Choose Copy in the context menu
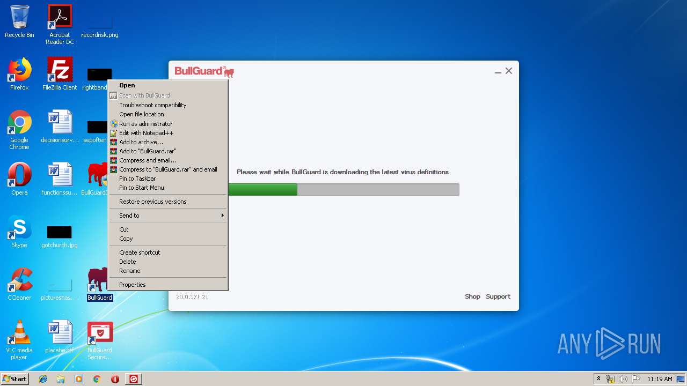The image size is (687, 386). pyautogui.click(x=168, y=239)
